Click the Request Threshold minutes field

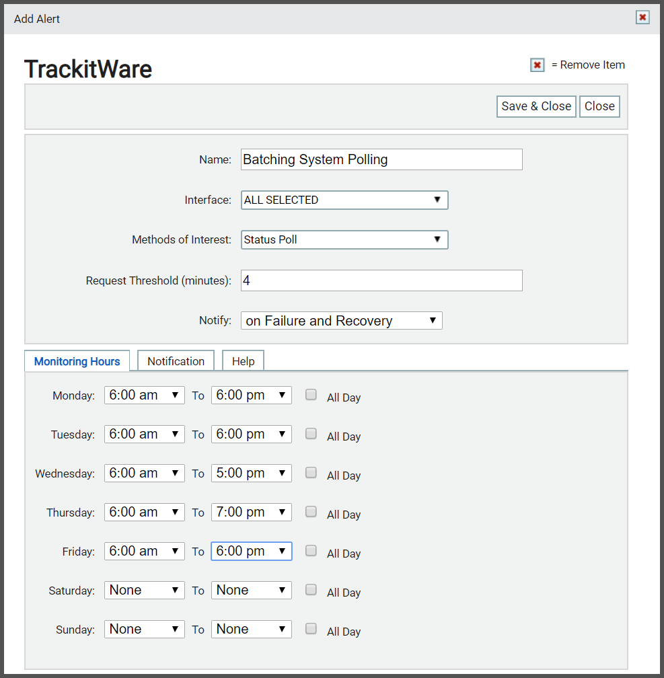tap(381, 280)
